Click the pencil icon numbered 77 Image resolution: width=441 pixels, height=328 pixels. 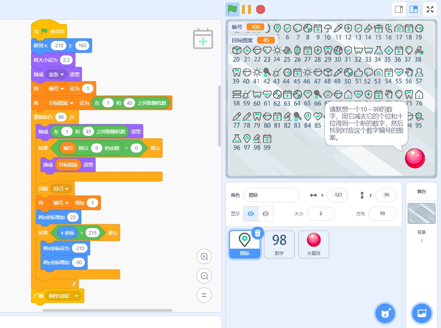pyautogui.click(x=237, y=116)
